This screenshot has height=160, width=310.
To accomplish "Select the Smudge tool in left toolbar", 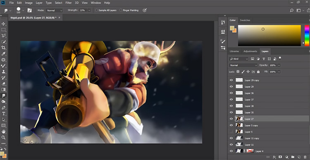I will pos(3,96).
